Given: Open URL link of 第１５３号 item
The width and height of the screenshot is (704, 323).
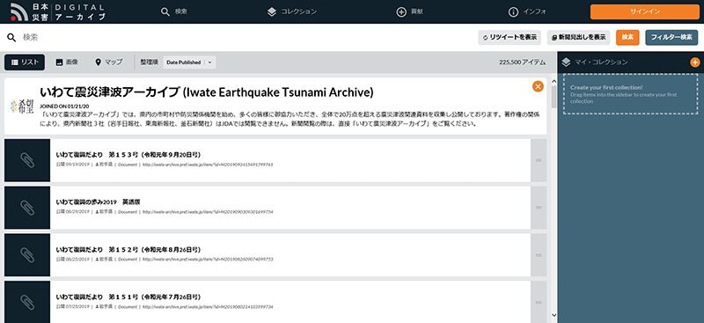Looking at the screenshot, I should 208,165.
